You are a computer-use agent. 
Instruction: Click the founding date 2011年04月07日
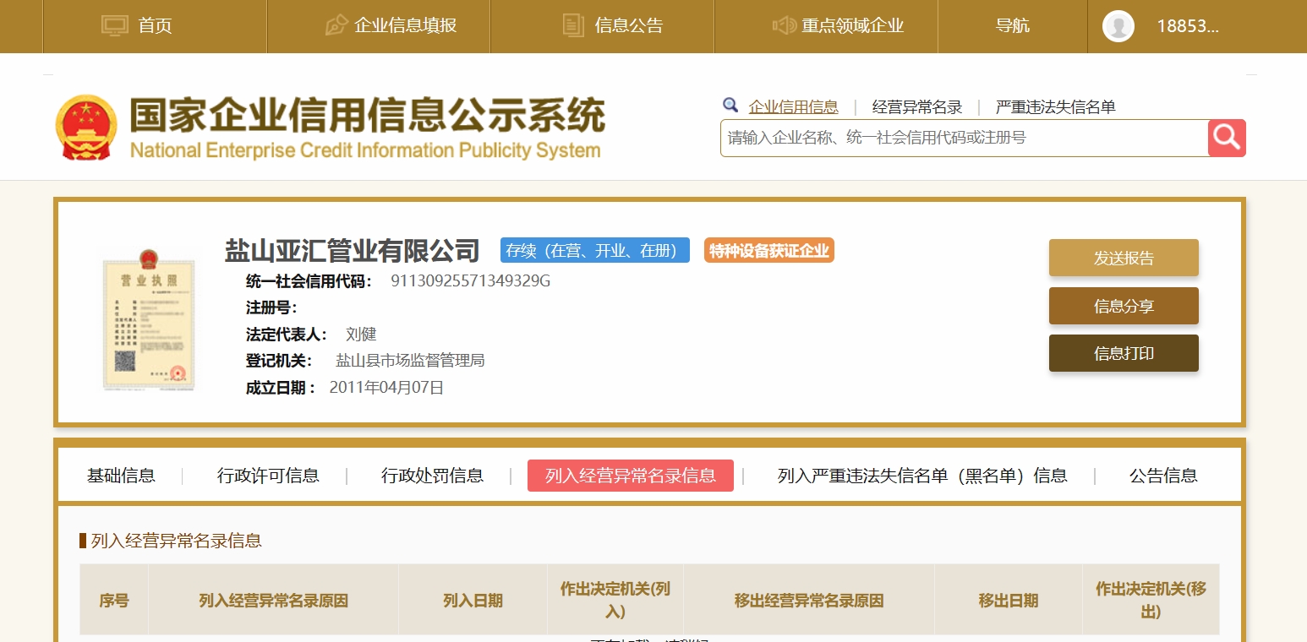[x=386, y=388]
